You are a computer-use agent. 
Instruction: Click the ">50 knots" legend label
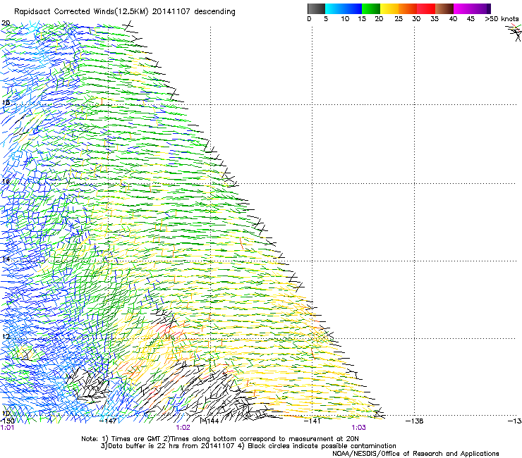coord(502,19)
